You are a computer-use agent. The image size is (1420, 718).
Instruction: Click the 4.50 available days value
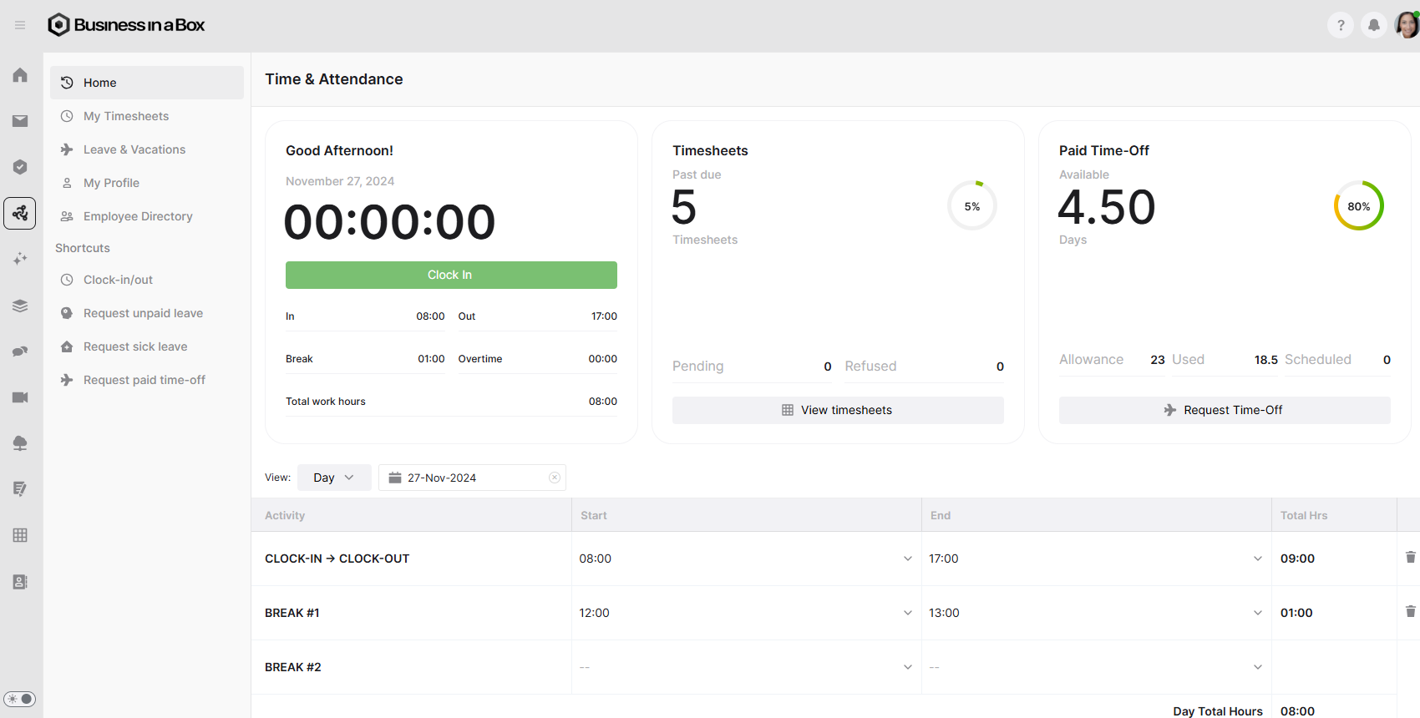(1107, 207)
